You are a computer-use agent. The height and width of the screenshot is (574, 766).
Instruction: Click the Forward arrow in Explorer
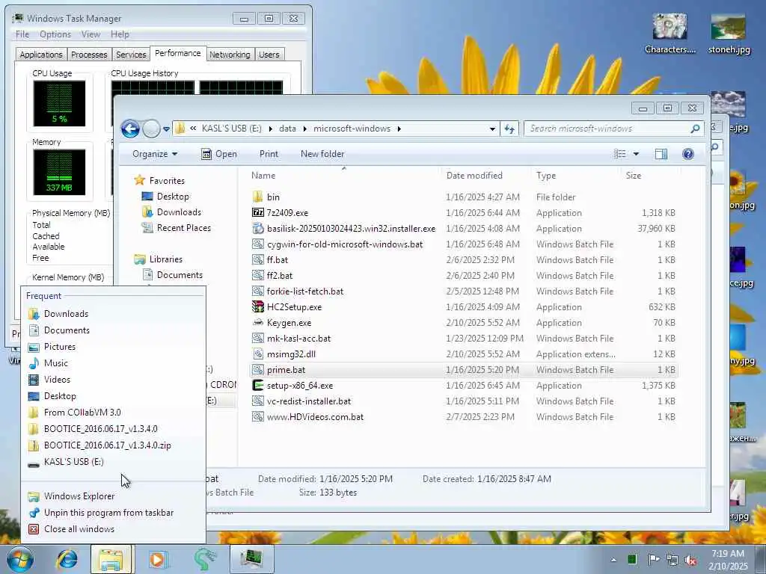click(x=151, y=129)
